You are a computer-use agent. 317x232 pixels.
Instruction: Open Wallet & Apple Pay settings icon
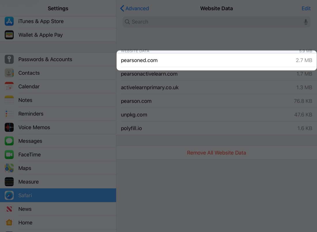(x=9, y=35)
